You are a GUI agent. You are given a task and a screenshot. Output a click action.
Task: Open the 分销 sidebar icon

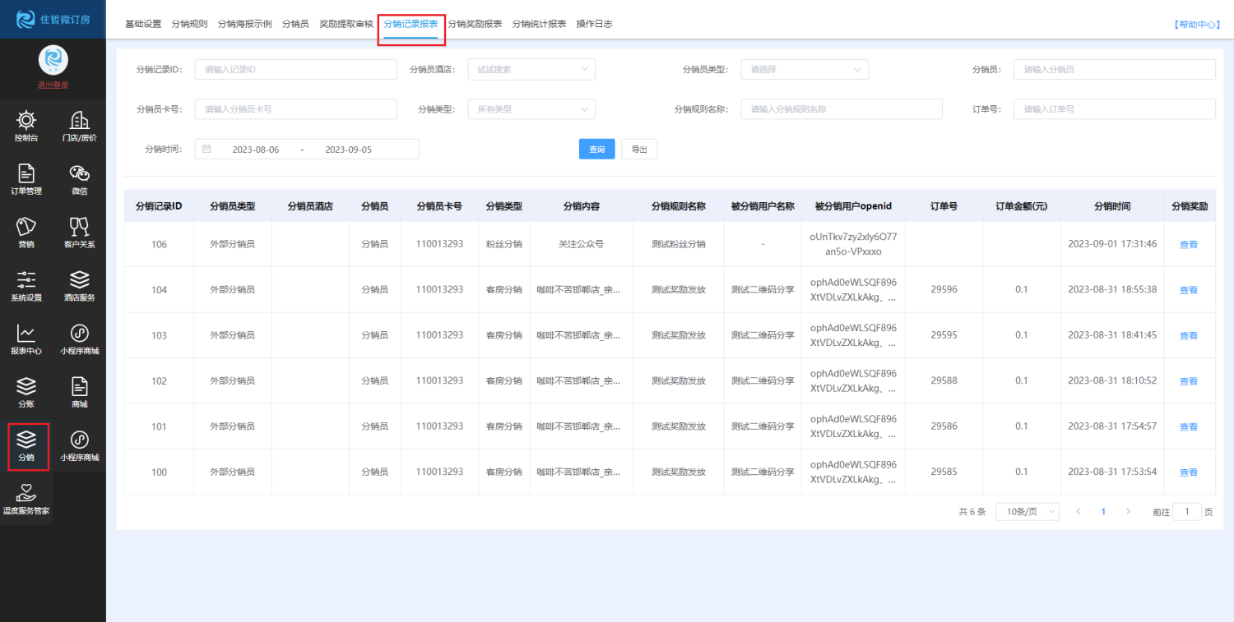click(26, 447)
